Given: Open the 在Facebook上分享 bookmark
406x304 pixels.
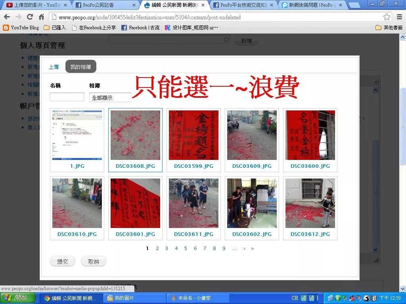Looking at the screenshot, I should point(94,27).
